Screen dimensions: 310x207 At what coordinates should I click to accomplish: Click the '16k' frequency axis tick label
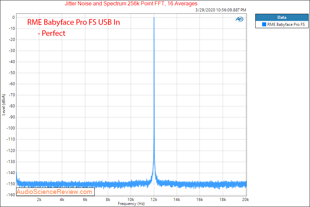click(x=200, y=200)
